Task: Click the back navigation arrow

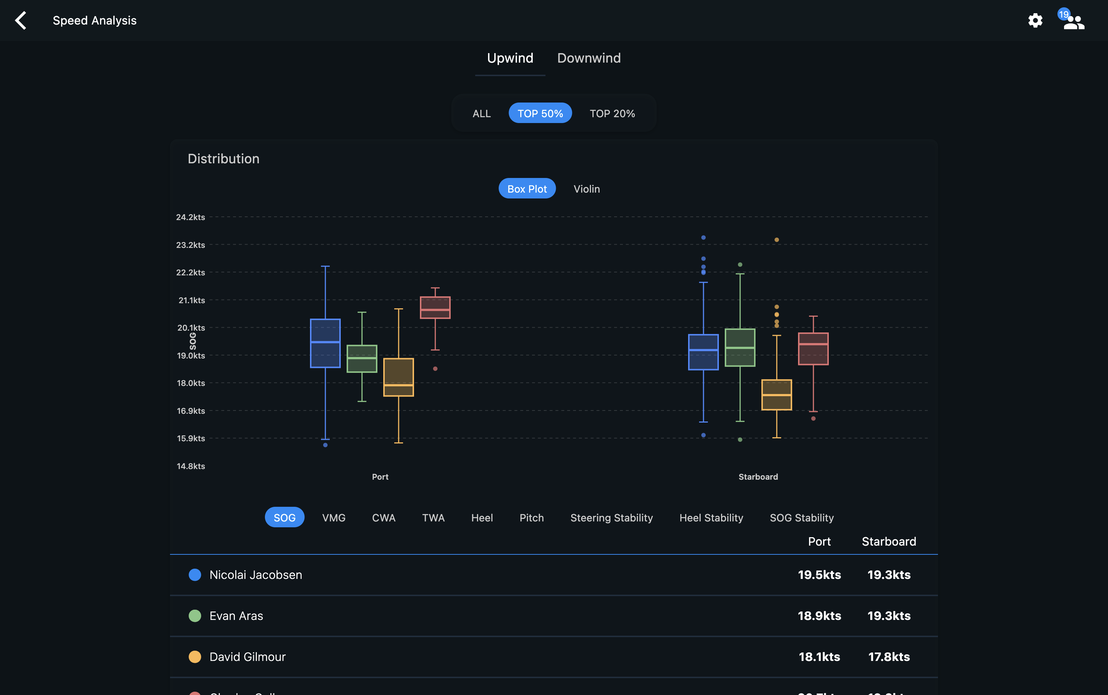Action: click(21, 20)
